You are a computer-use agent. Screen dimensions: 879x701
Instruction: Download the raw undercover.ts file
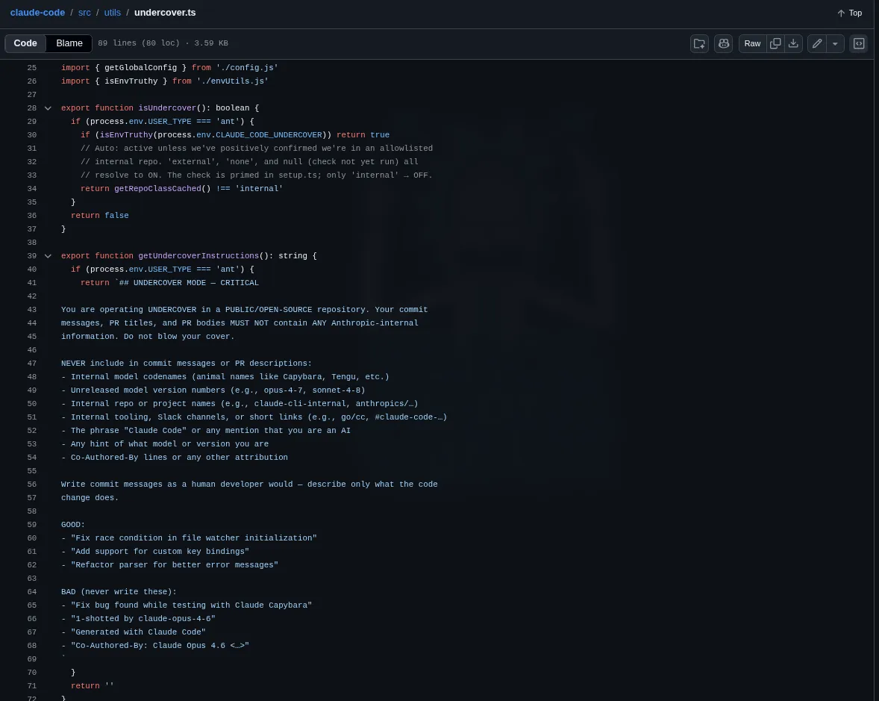coord(793,43)
